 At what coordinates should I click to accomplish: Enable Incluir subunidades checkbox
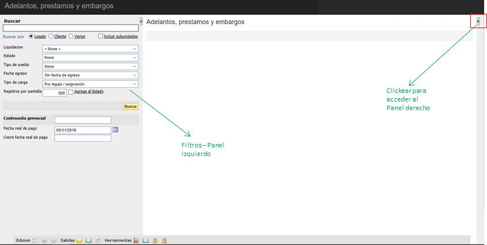point(101,36)
